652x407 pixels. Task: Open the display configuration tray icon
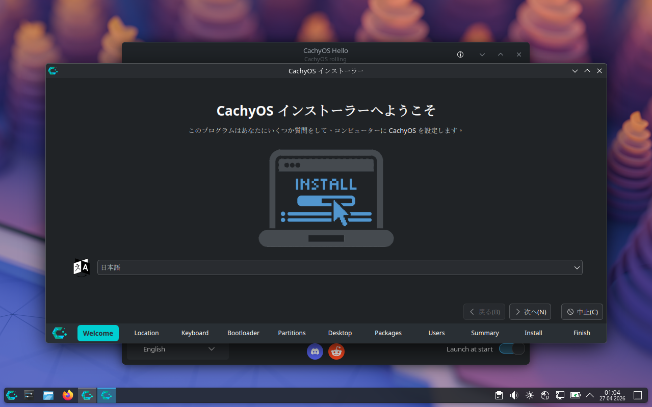pos(560,395)
